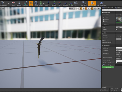
Task: Toggle Wireframe view mode
Action: pyautogui.click(x=19, y=4)
